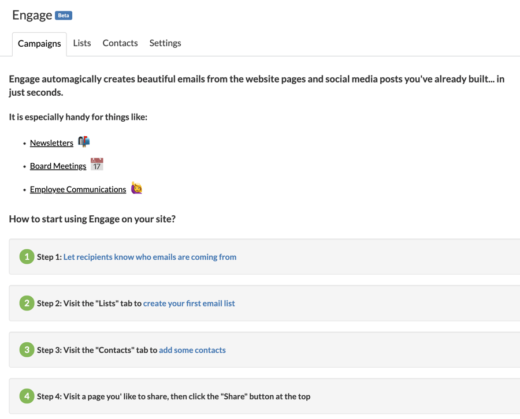Open the Board Meetings link
Screen dimensions: 520x419
(x=58, y=166)
